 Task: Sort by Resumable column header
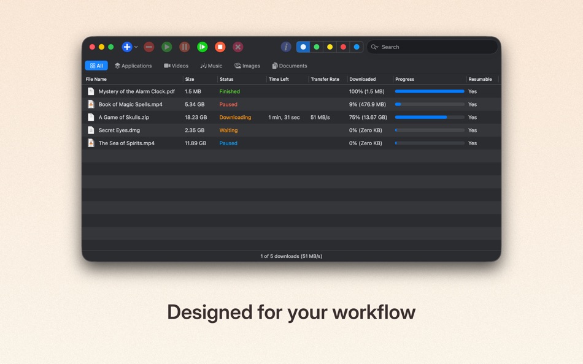click(x=480, y=79)
